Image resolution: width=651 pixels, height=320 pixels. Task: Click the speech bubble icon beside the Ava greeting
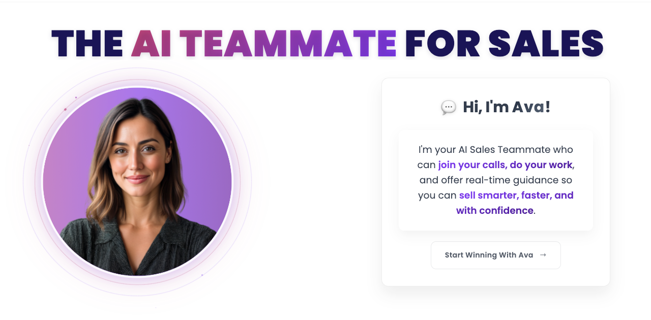pos(448,108)
